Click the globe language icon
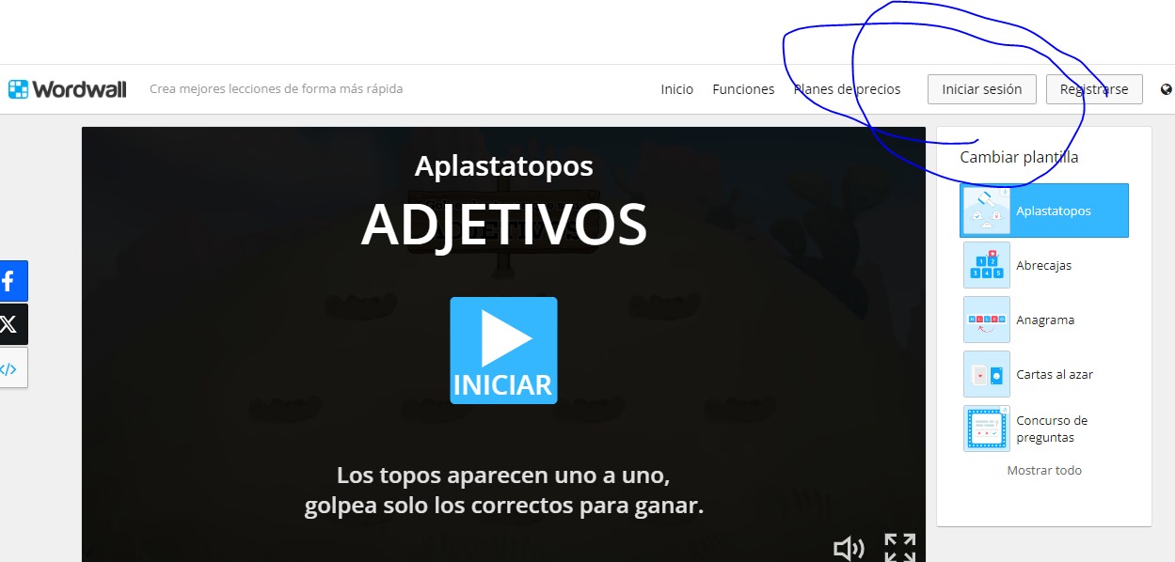Viewport: 1175px width, 562px height. point(1167,89)
